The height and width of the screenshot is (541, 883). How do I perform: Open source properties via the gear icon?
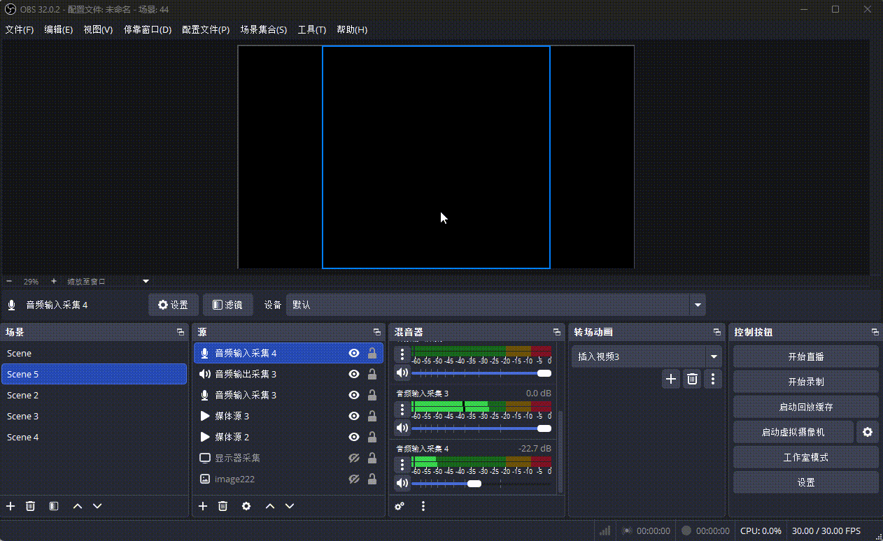(x=246, y=505)
